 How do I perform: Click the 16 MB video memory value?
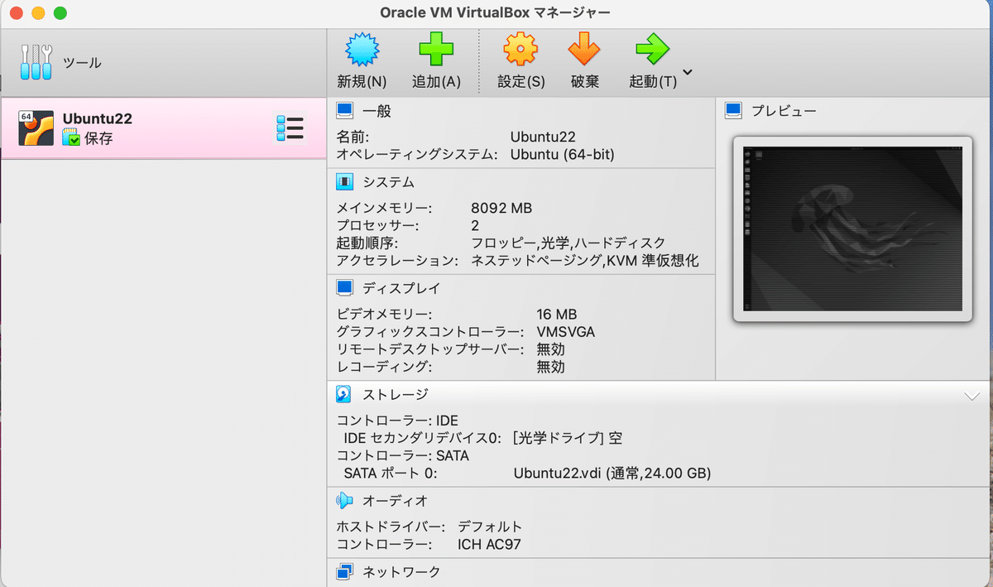coord(556,314)
